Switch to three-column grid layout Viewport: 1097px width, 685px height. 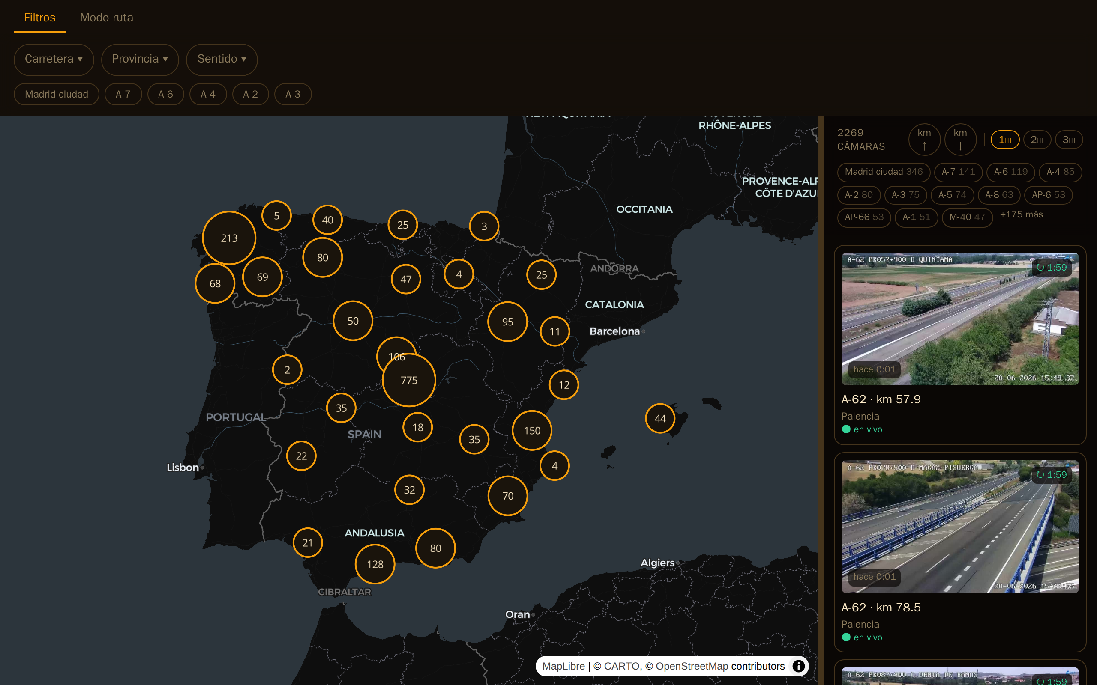[x=1069, y=140]
